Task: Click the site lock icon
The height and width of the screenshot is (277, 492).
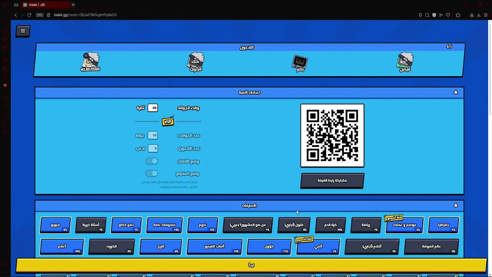Action: [48, 15]
